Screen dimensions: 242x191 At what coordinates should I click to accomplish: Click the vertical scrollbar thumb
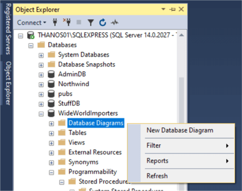pos(182,100)
